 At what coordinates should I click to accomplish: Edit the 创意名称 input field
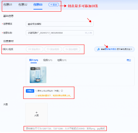[x=60, y=33]
